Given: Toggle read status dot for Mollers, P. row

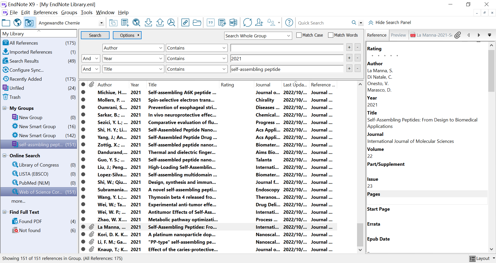Looking at the screenshot, I should (x=83, y=100).
